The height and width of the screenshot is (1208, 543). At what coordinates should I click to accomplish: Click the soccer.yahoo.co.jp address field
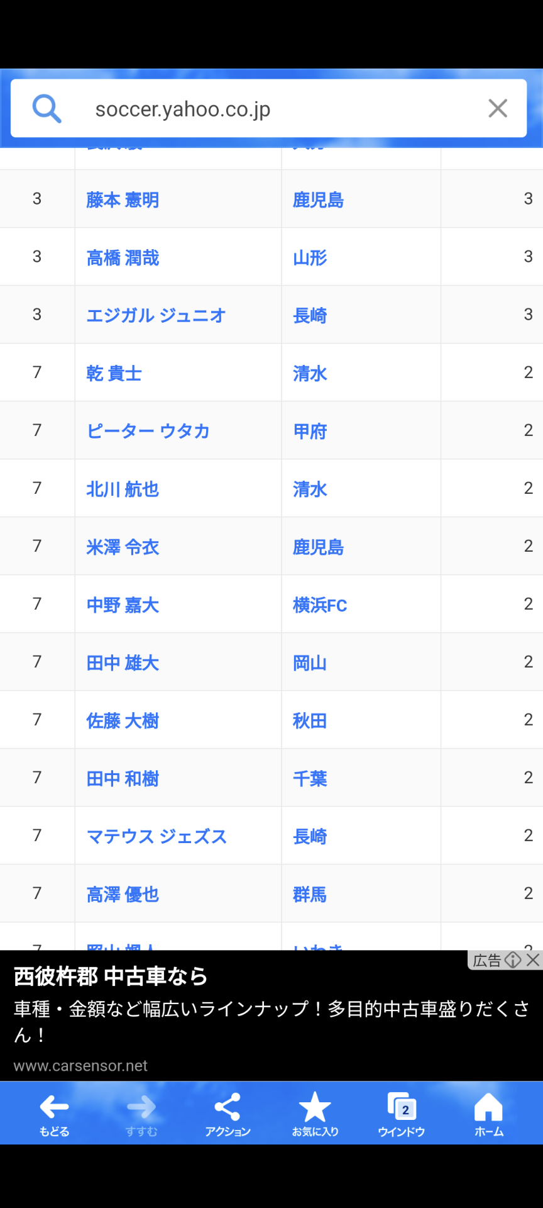pos(269,108)
